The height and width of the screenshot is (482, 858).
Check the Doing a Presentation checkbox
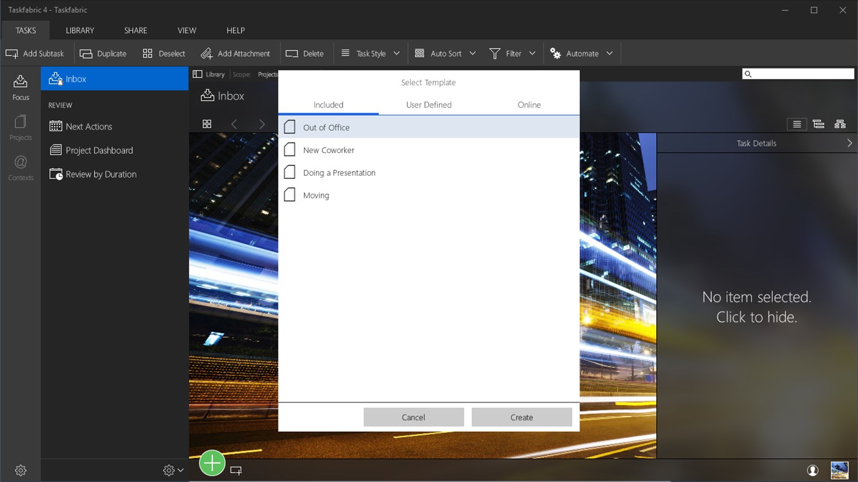(x=289, y=171)
